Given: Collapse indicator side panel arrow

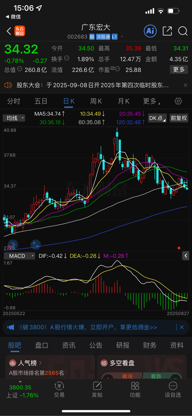Looking at the screenshot, I should click(x=185, y=256).
